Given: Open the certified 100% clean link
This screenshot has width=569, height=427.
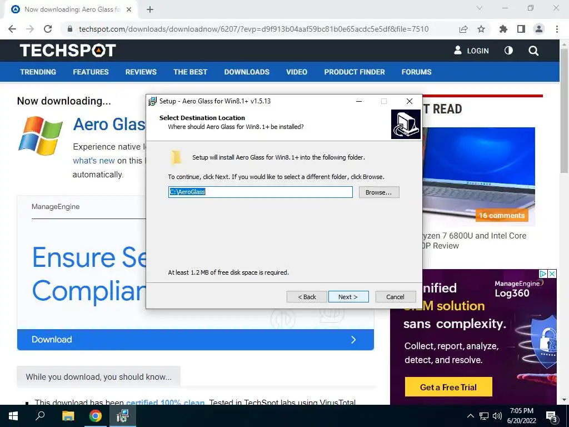Looking at the screenshot, I should (165, 402).
